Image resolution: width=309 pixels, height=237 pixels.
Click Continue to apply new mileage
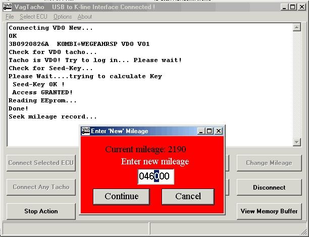(121, 197)
